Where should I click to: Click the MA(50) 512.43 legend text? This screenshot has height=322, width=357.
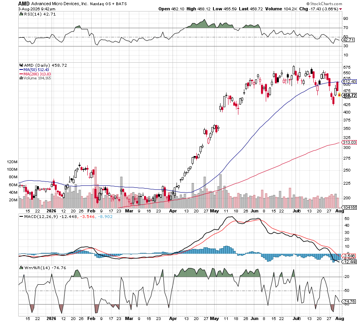pos(36,70)
